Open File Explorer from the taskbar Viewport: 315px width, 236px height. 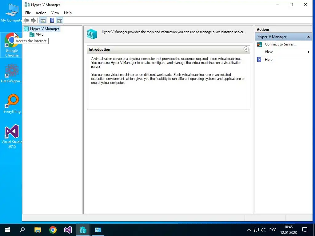point(38,230)
